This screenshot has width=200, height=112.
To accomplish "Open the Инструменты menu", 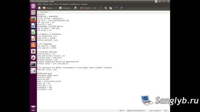I will tap(65, 4).
